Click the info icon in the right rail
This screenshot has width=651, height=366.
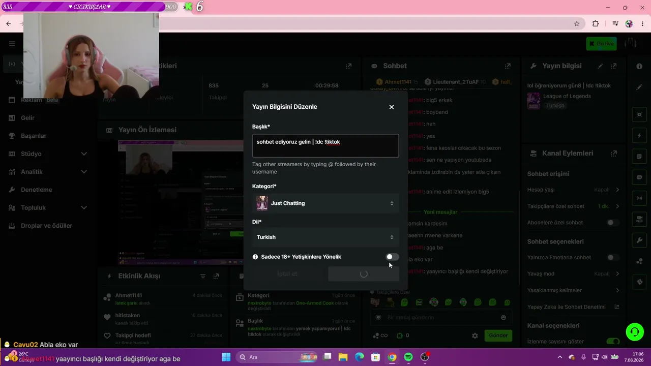pos(639,67)
